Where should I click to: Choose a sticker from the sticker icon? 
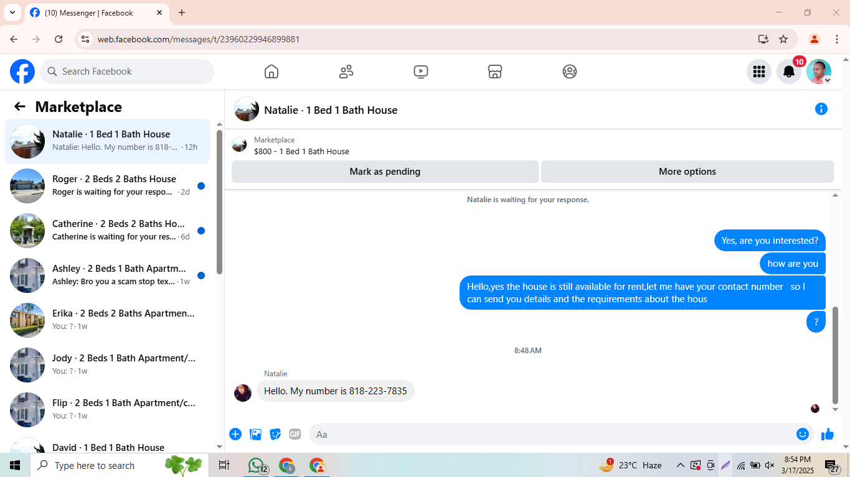click(x=275, y=434)
